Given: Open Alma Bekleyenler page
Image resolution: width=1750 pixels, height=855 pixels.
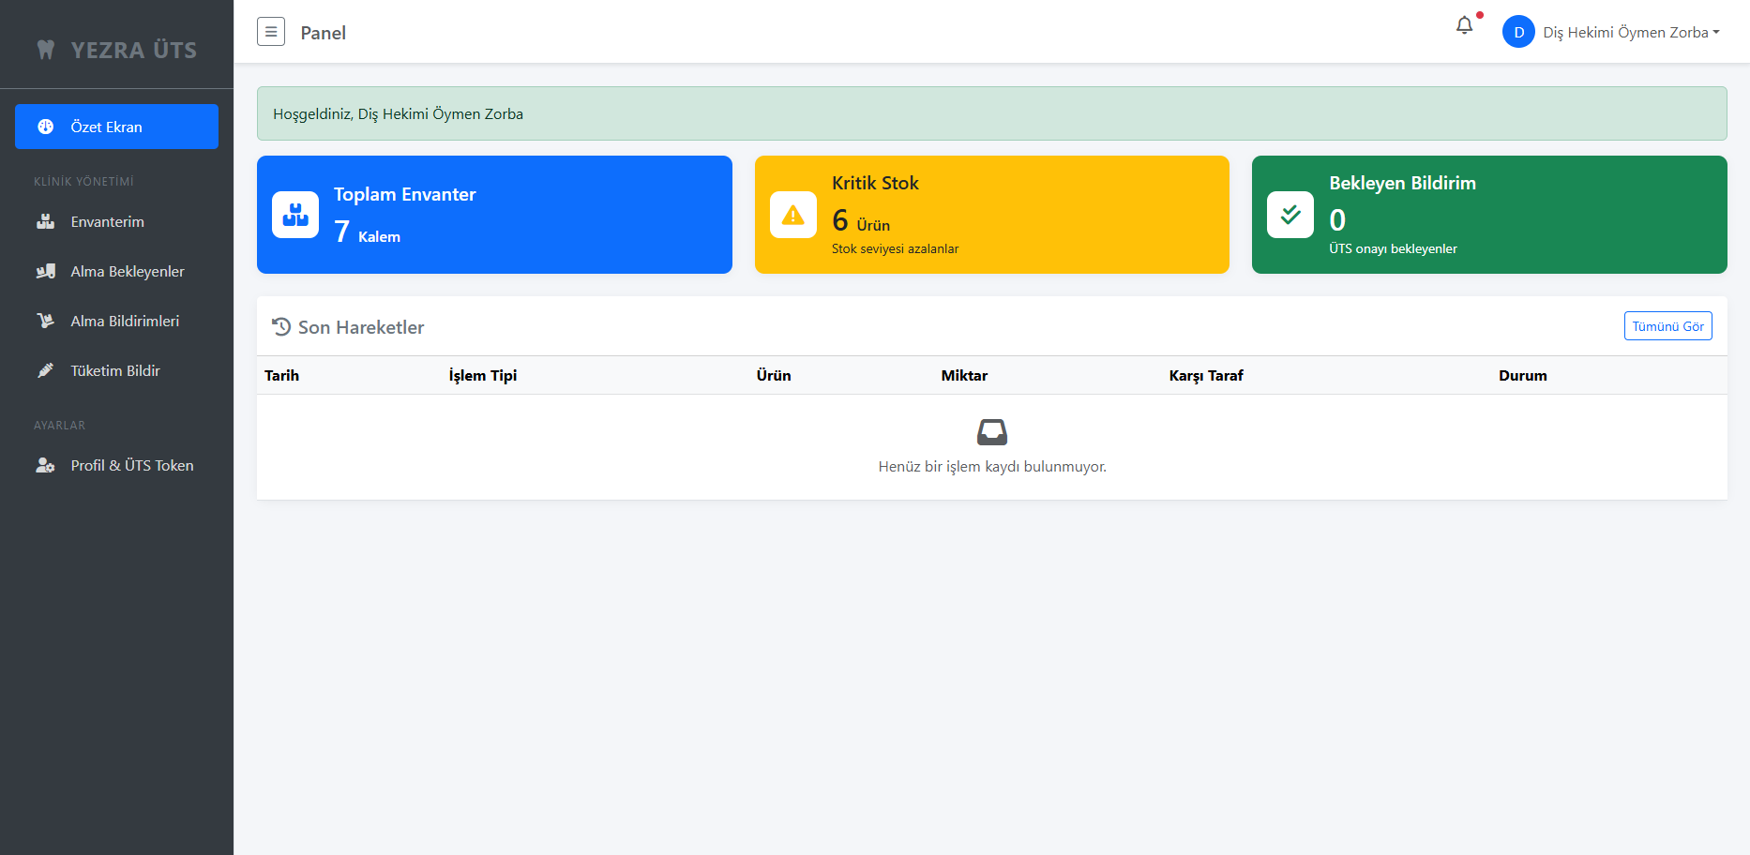Looking at the screenshot, I should (x=127, y=272).
